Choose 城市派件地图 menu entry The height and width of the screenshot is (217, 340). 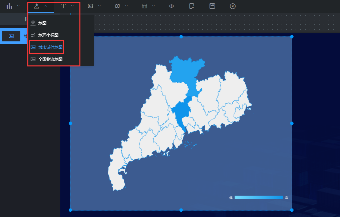click(60, 47)
